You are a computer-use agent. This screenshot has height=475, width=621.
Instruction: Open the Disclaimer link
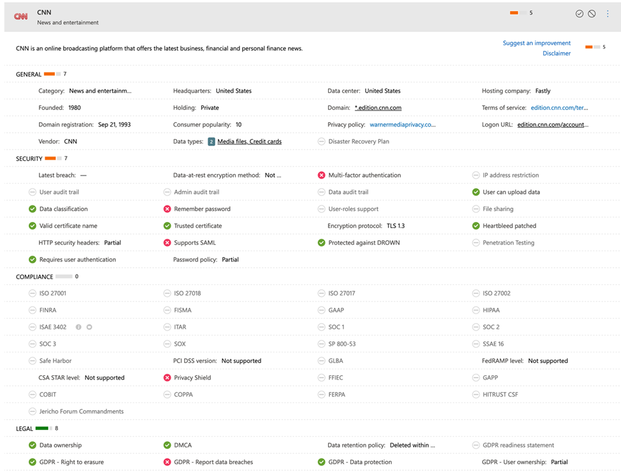pyautogui.click(x=557, y=53)
